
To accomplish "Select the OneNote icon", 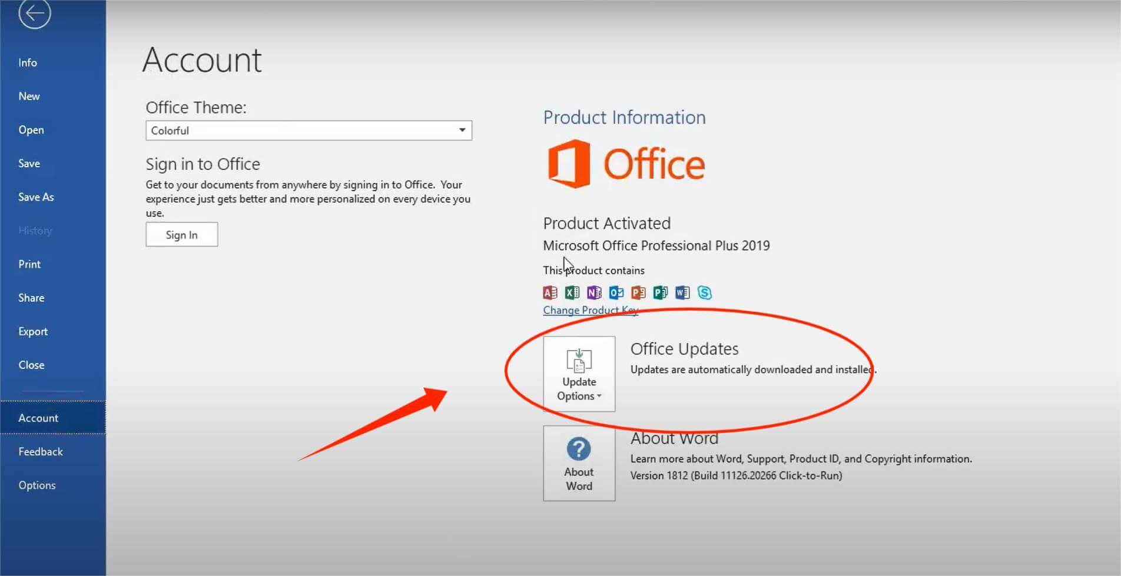I will (x=593, y=292).
